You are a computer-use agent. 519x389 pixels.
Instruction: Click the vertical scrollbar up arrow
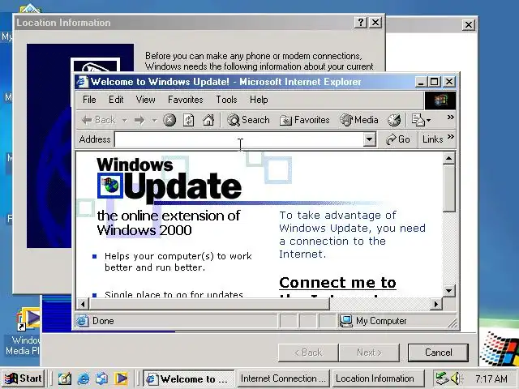[448, 159]
